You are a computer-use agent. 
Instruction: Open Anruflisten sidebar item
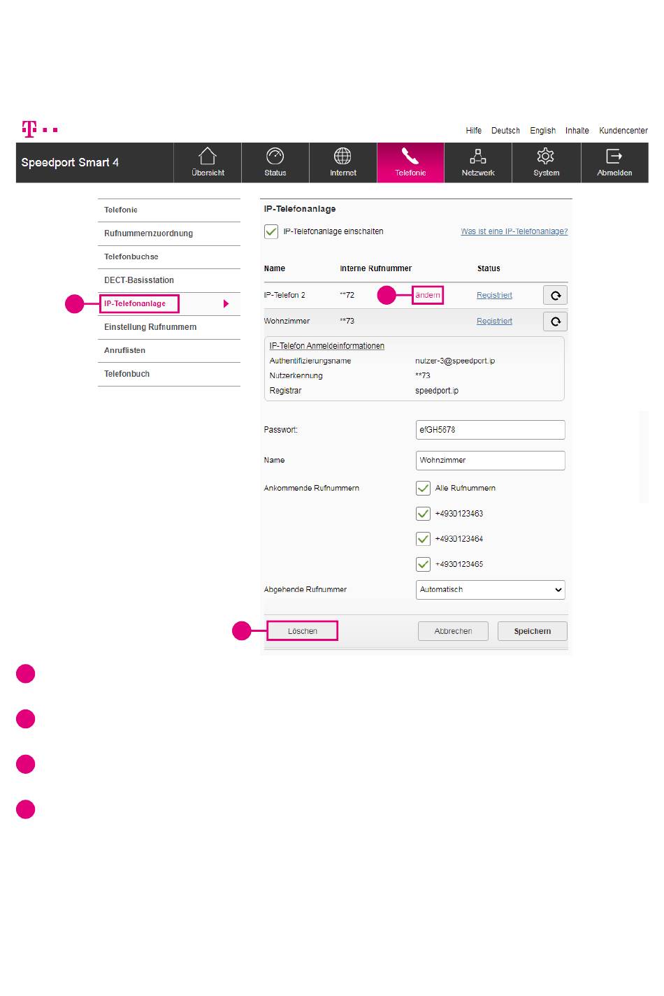169,350
